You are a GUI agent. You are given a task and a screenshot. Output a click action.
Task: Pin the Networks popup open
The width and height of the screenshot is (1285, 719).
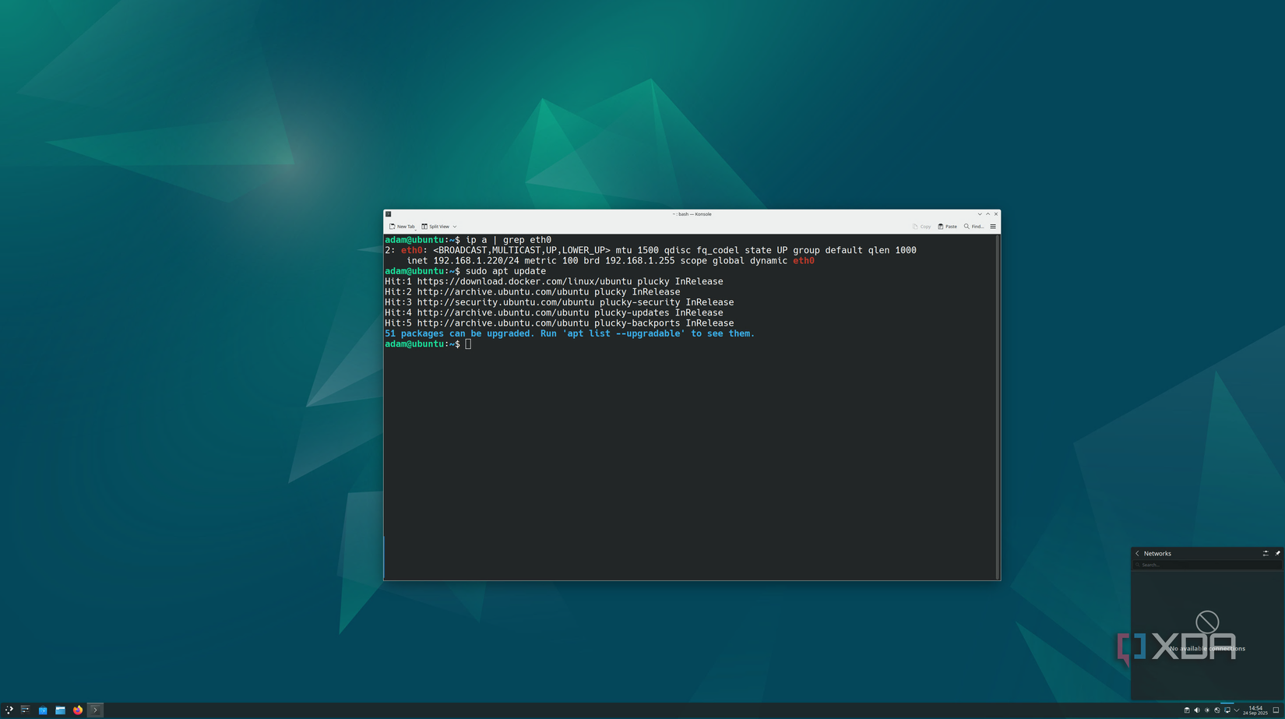tap(1279, 553)
